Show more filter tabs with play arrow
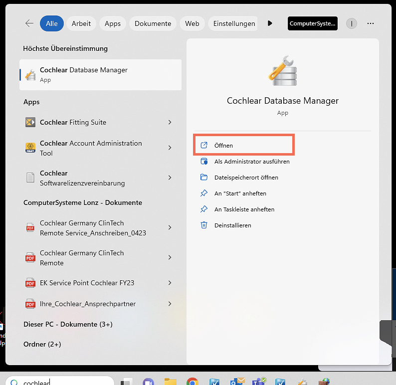The height and width of the screenshot is (385, 396). (270, 23)
